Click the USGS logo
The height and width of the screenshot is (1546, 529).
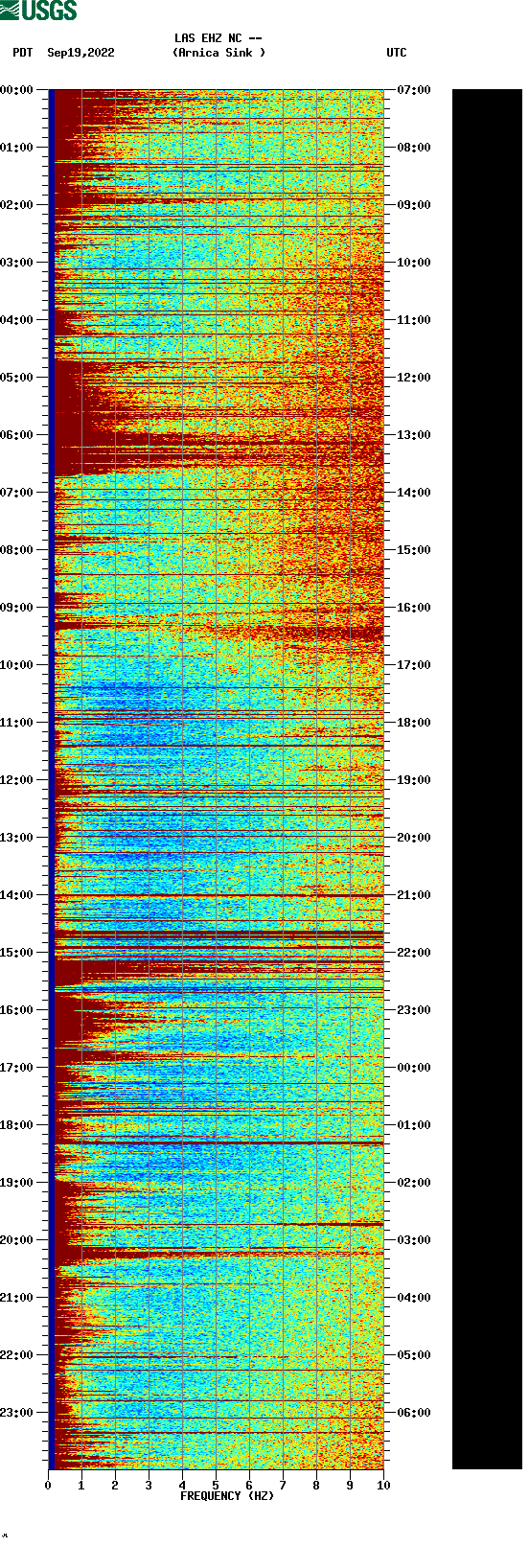38,11
